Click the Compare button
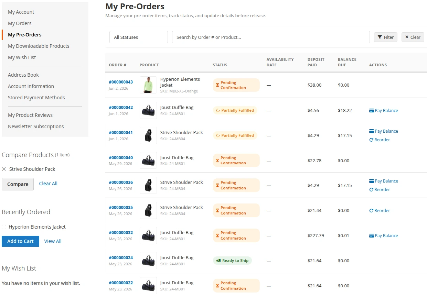 (18, 184)
